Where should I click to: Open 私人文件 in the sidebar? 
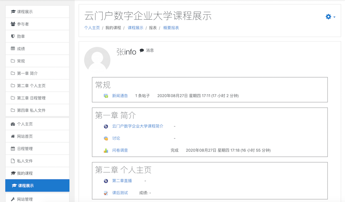(37, 161)
